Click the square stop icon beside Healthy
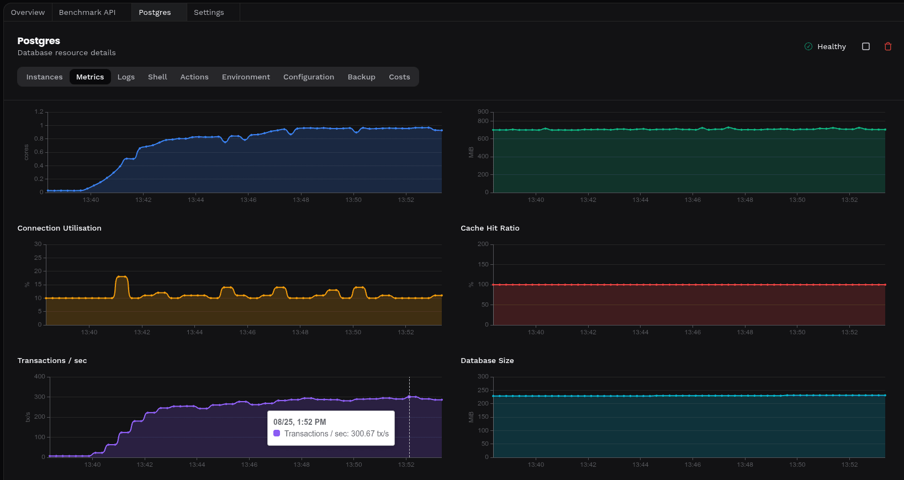 click(x=866, y=46)
